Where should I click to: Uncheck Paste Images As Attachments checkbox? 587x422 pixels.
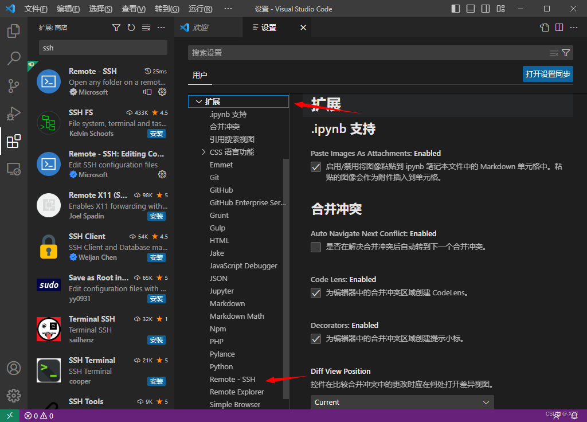coord(316,167)
